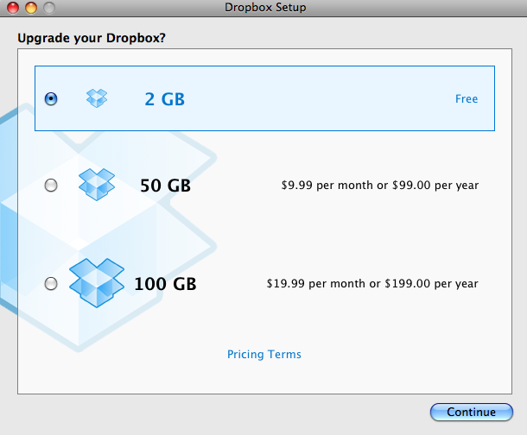
Task: Click the "100 GB" plan label
Action: [x=165, y=284]
